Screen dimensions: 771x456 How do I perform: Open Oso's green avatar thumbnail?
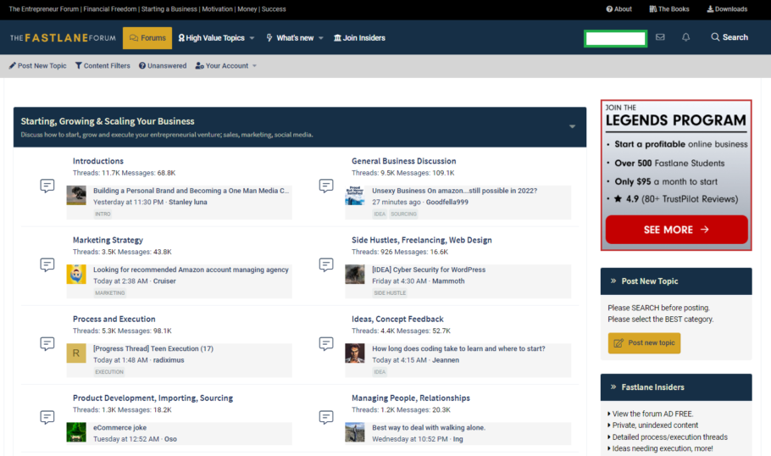[x=76, y=432]
